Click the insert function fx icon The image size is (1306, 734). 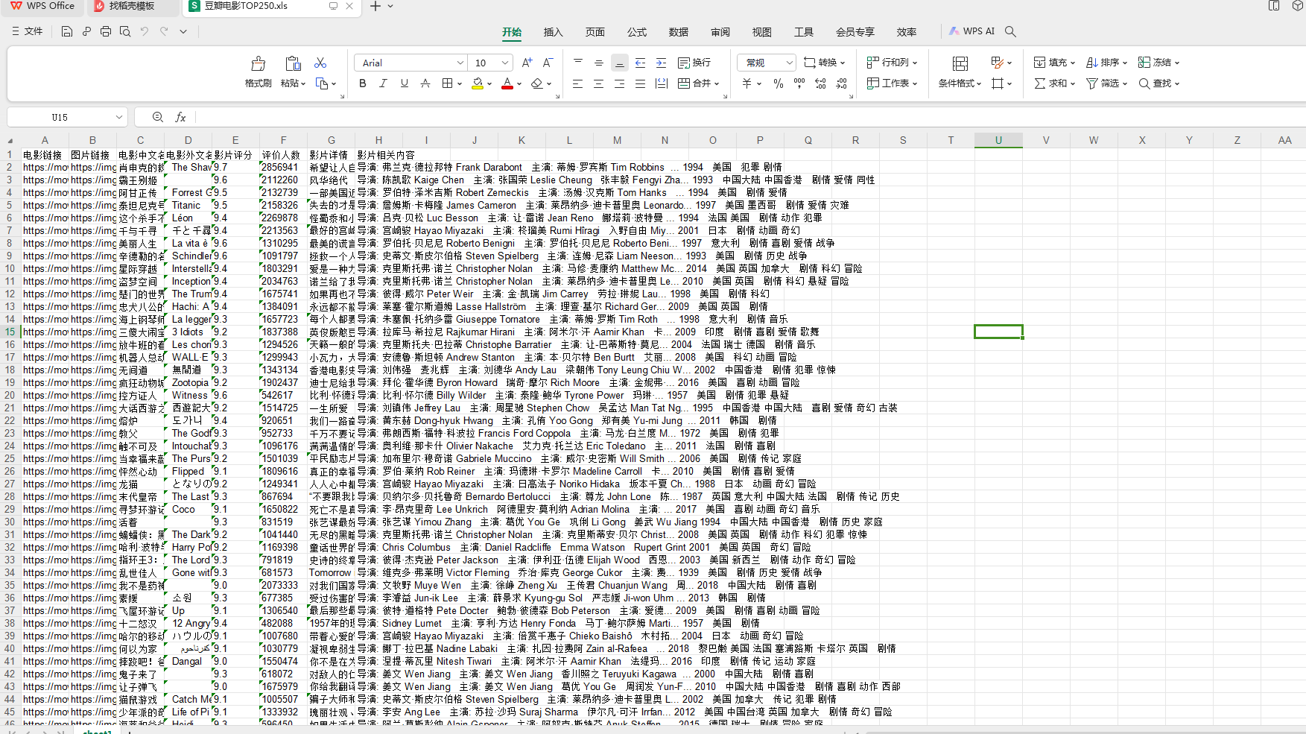tap(180, 117)
